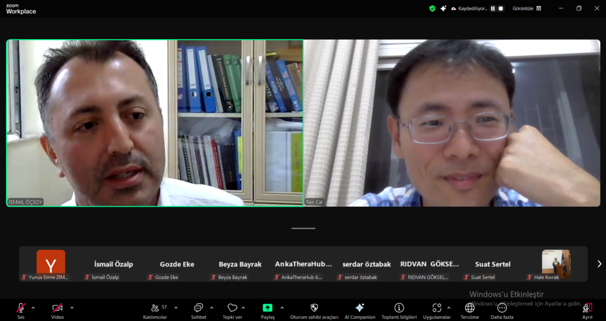Click muted mic icon on İsmail Özalp label
The height and width of the screenshot is (321, 606).
87,277
